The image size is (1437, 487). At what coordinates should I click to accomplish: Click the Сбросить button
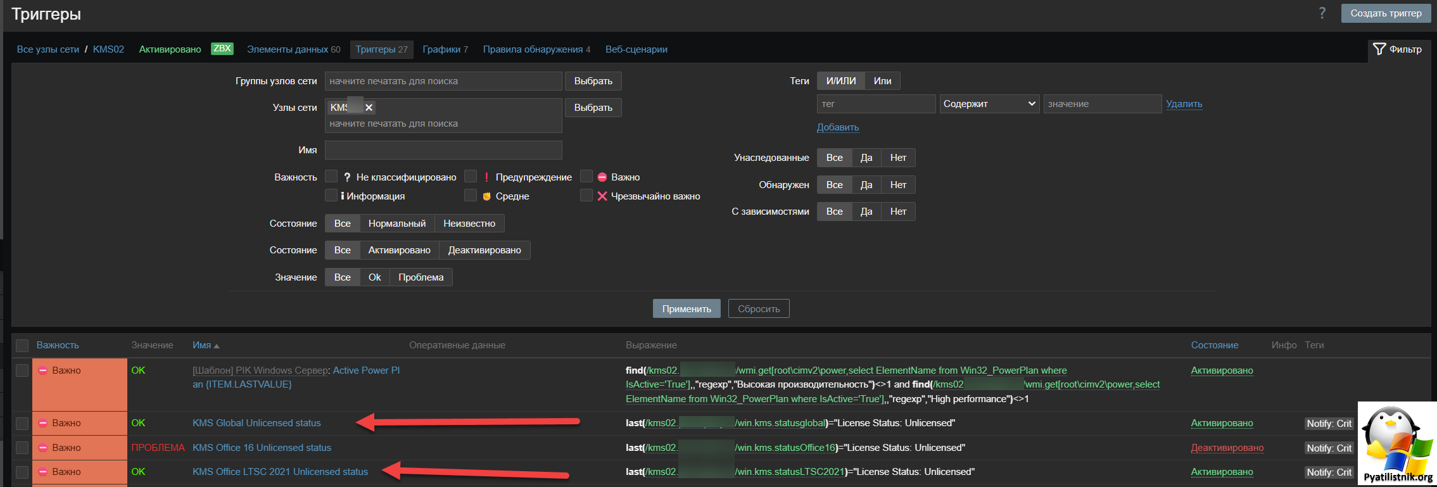(x=759, y=309)
